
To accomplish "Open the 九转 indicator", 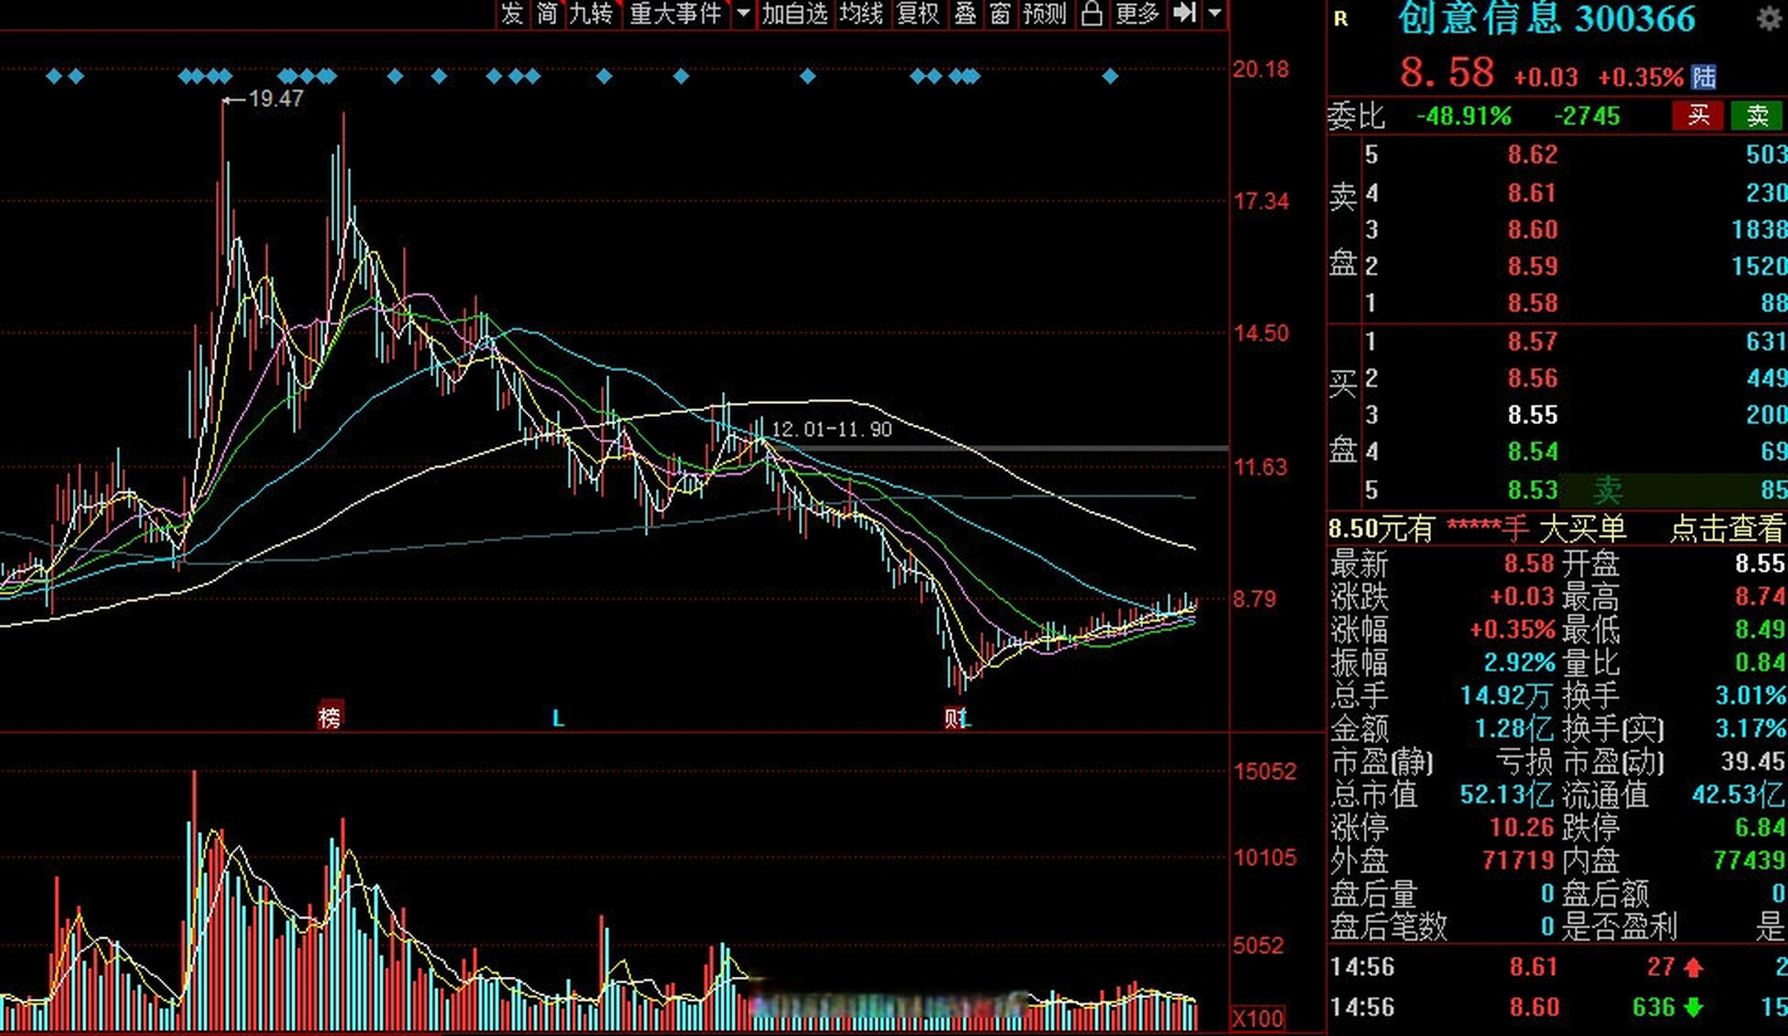I will 592,14.
